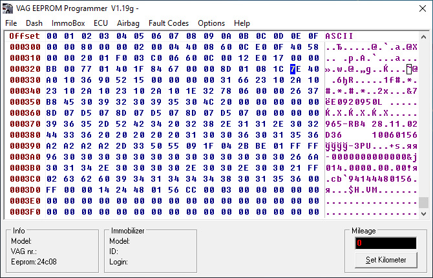Screen dimensions: 433x278
Task: Click the ASCII column header
Action: click(339, 36)
